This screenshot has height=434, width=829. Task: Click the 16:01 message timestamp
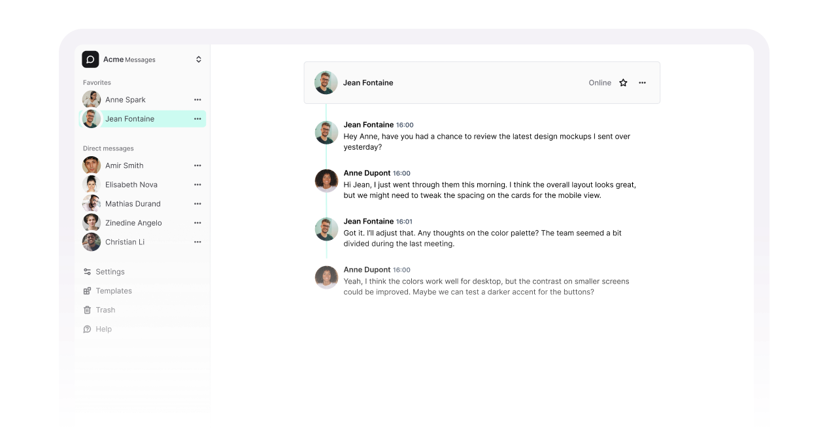click(x=404, y=222)
